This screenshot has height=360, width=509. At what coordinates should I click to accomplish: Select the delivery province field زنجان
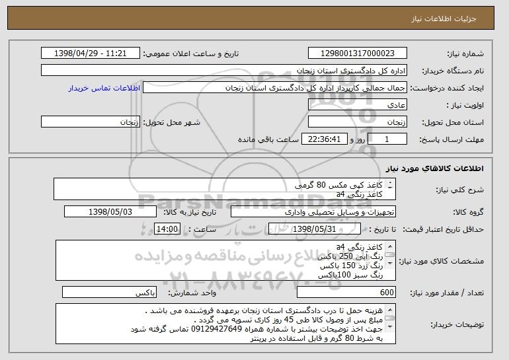pyautogui.click(x=358, y=122)
